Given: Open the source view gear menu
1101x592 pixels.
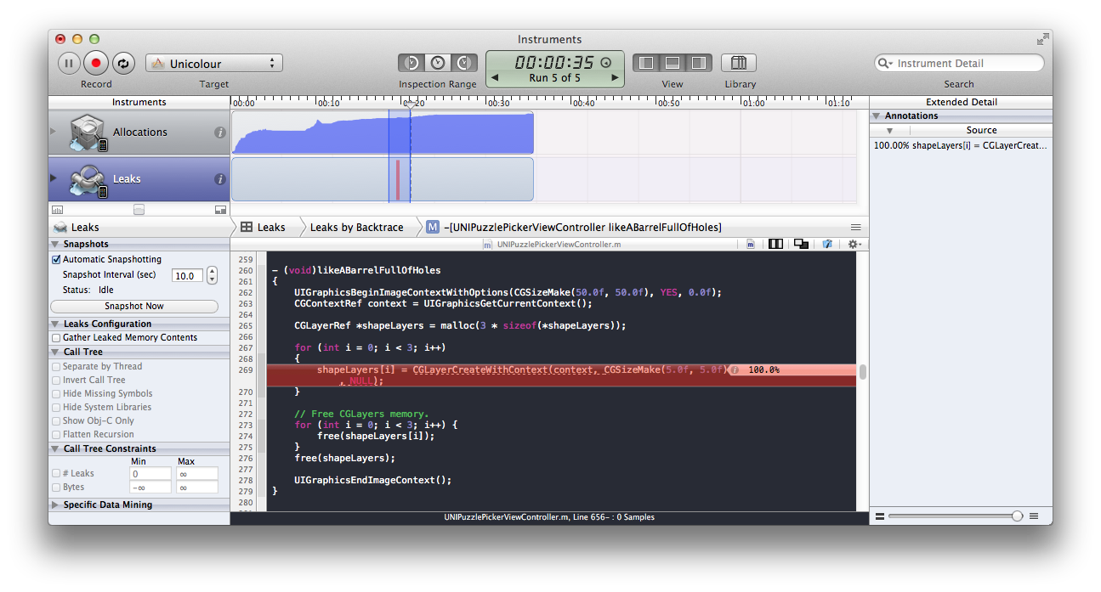Looking at the screenshot, I should tap(854, 245).
